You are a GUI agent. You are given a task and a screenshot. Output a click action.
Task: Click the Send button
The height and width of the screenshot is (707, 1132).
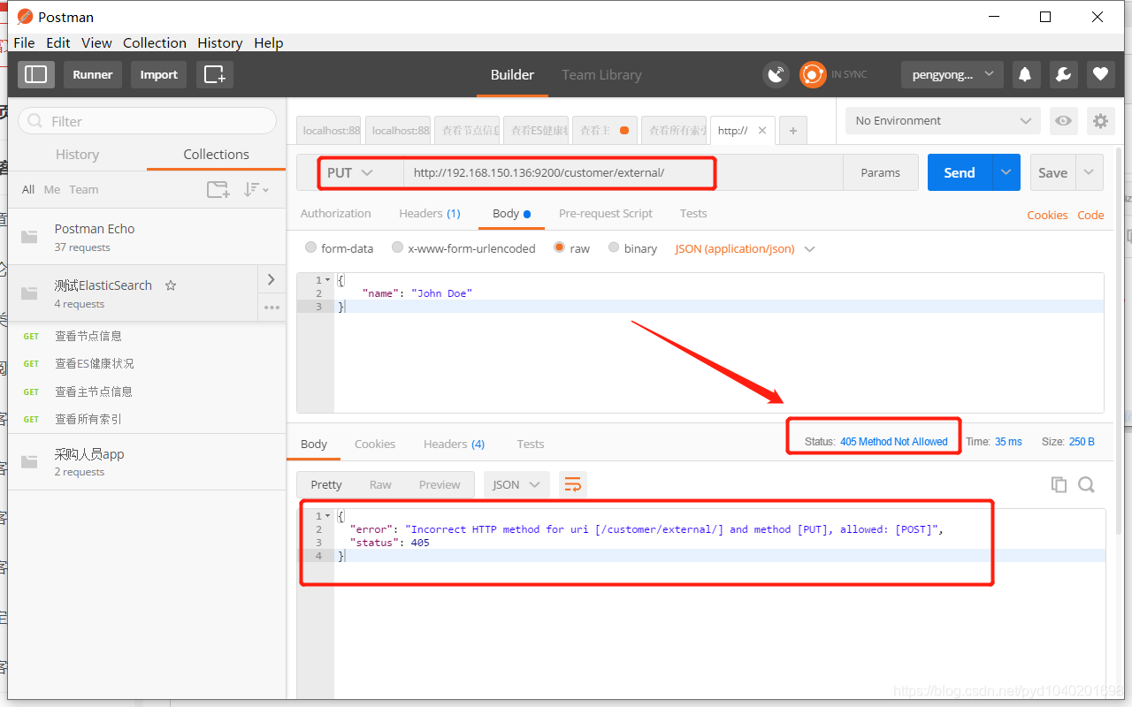[960, 172]
